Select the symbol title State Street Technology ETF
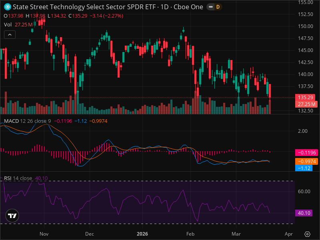The width and height of the screenshot is (320, 240). (108, 7)
